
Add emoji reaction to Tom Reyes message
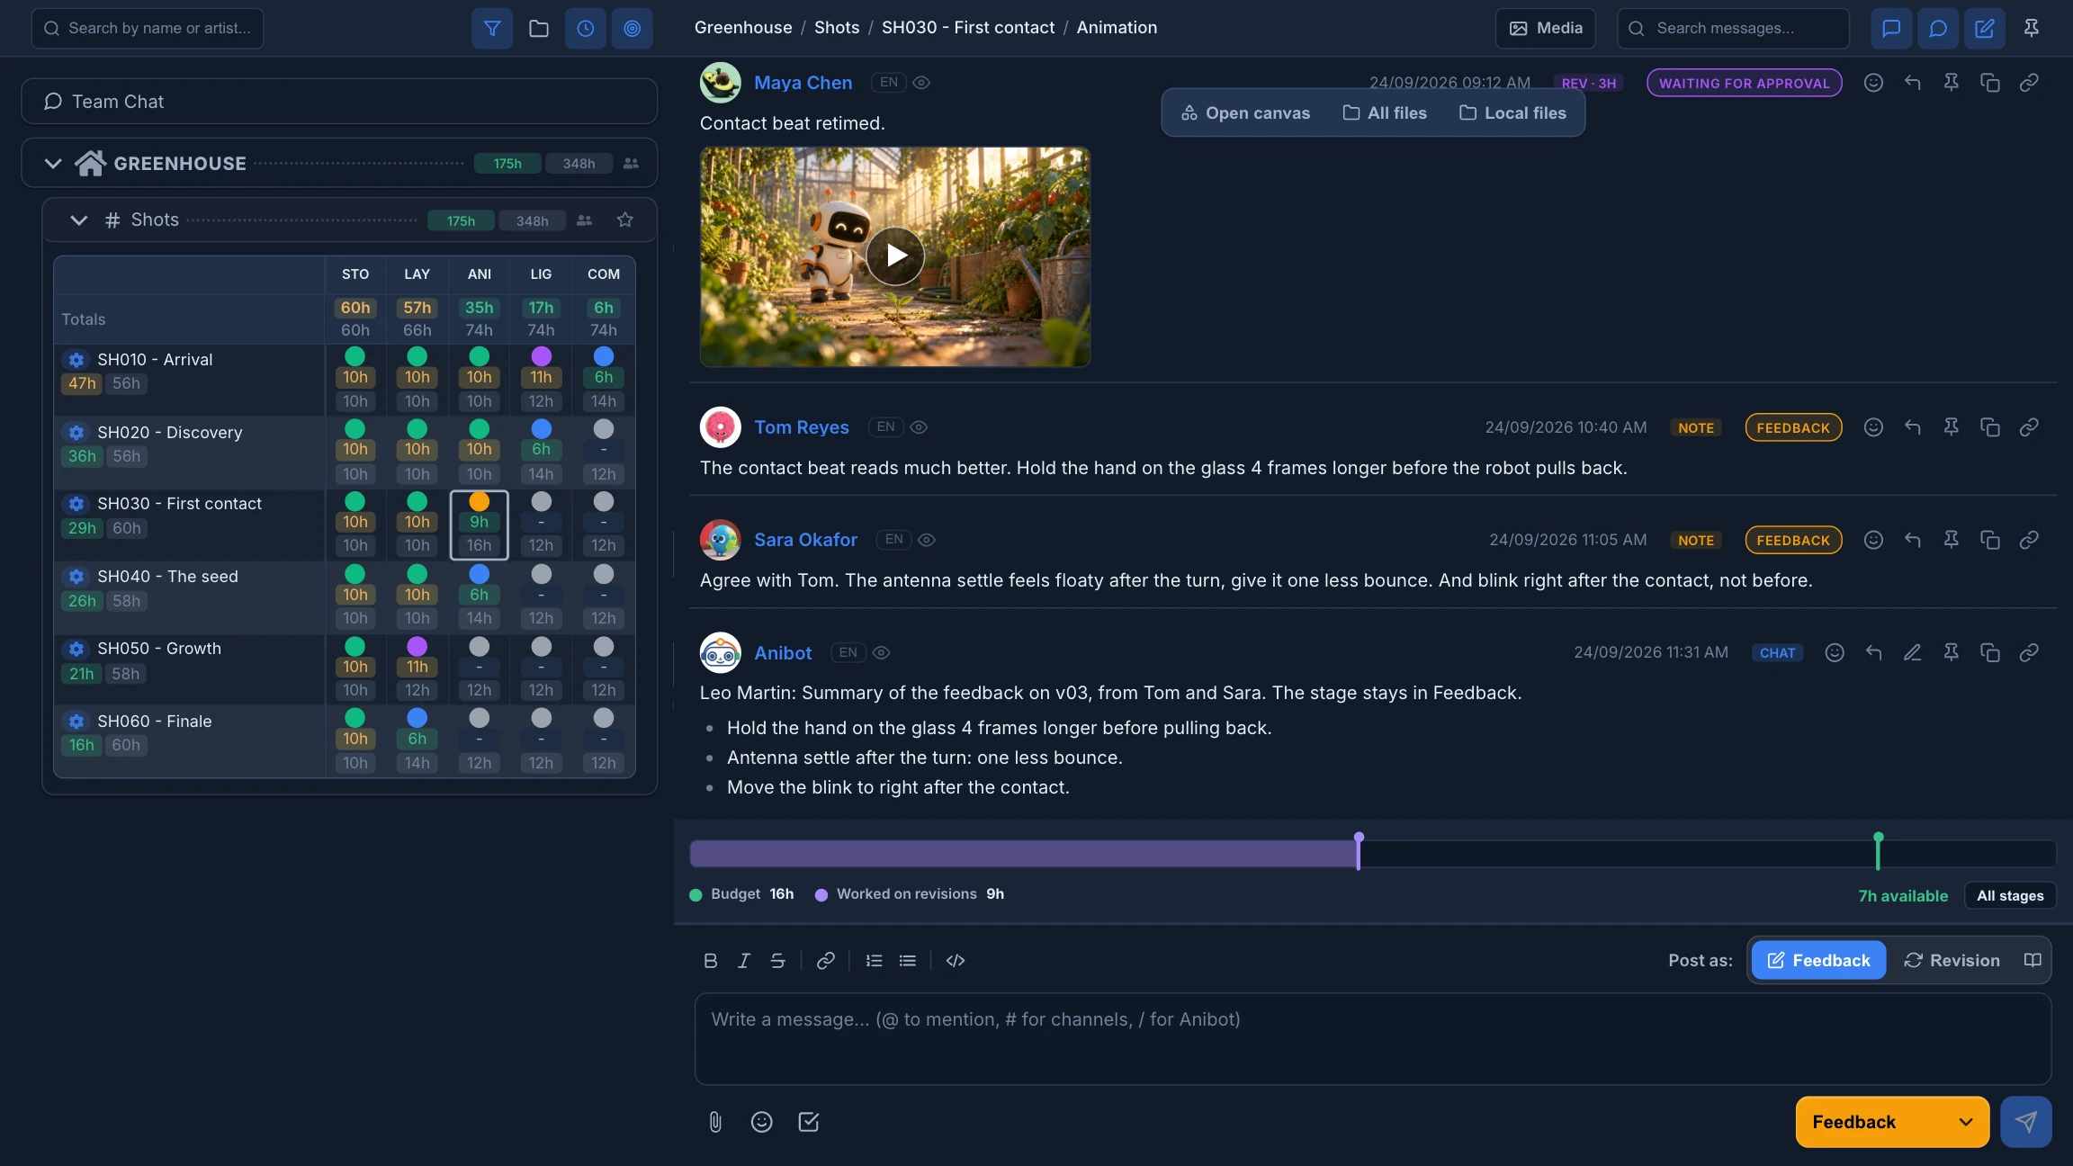tap(1873, 427)
